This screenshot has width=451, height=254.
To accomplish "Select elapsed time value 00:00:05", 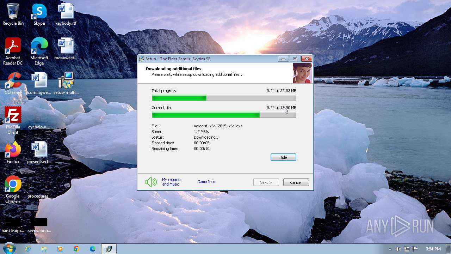I will (202, 143).
